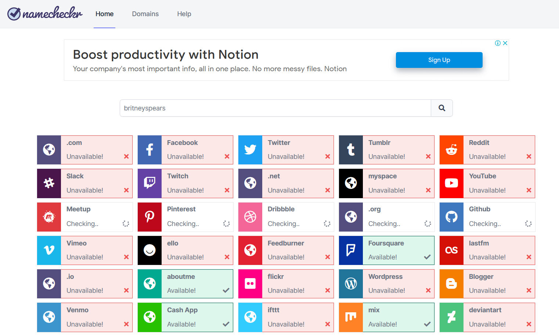Image resolution: width=559 pixels, height=335 pixels.
Task: Click the Notion ad Sign Up button
Action: 439,60
